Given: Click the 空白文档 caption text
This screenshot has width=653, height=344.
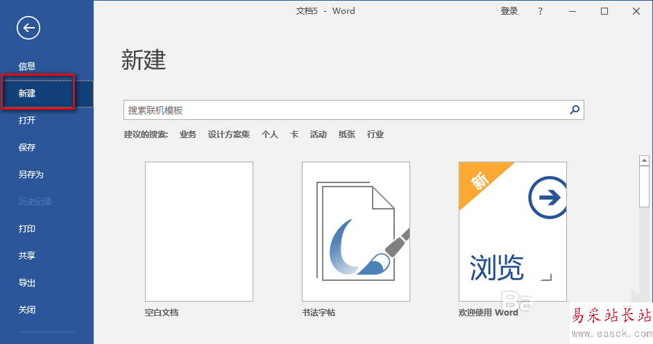Looking at the screenshot, I should [x=162, y=313].
